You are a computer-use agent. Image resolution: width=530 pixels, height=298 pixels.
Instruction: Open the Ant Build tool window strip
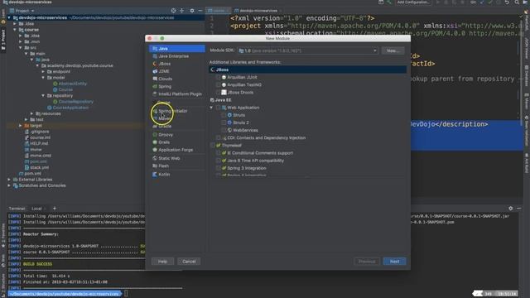527,164
